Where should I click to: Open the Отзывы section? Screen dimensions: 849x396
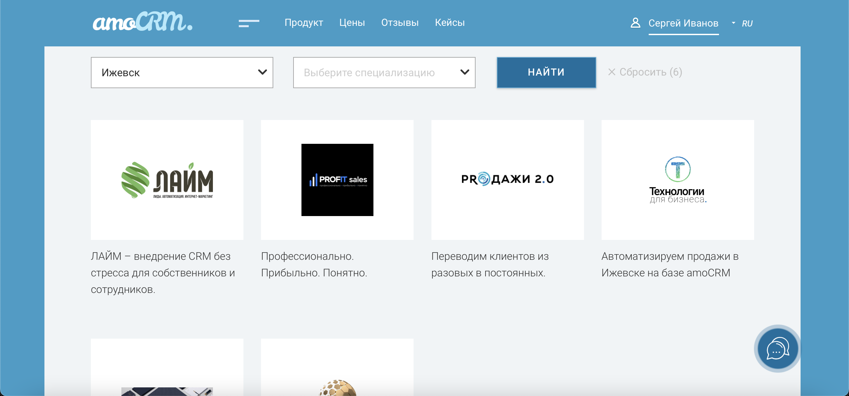click(x=400, y=23)
